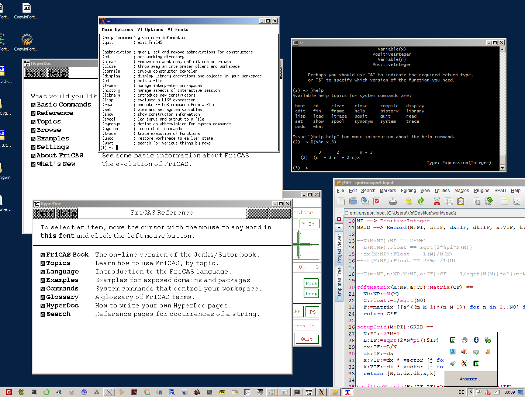This screenshot has height=397, width=525.
Task: Open Action Center flag icon in tray
Action: [x=479, y=392]
